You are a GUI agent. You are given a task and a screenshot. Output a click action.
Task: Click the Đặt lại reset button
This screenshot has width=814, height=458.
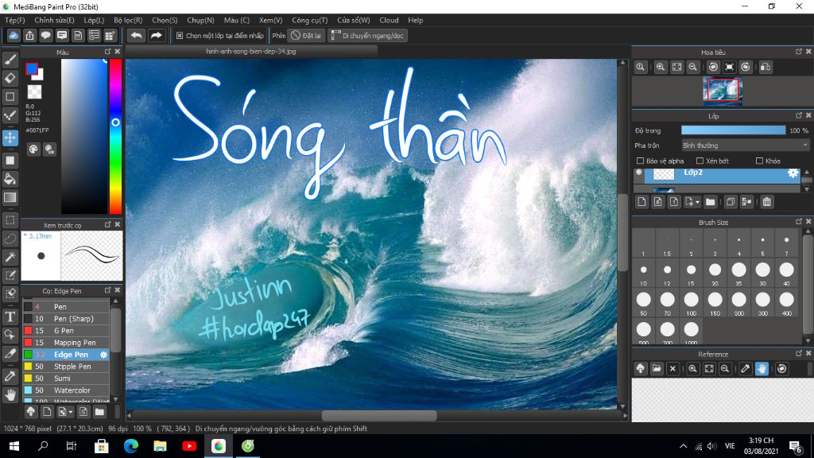tap(306, 36)
